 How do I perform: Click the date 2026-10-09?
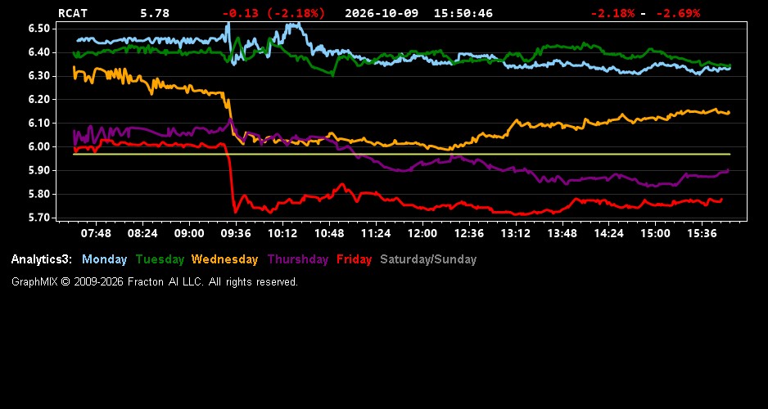(382, 13)
